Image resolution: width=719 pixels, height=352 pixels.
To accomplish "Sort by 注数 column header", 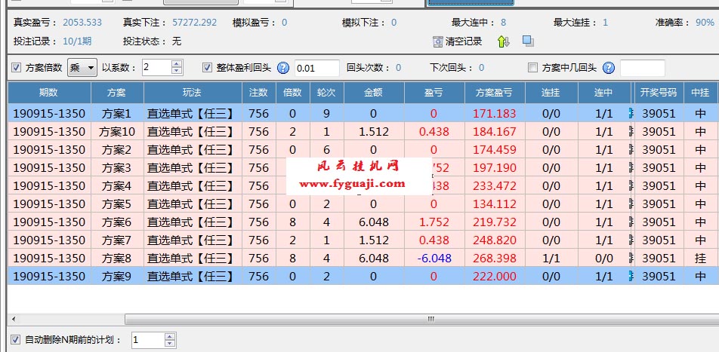I will pos(258,93).
